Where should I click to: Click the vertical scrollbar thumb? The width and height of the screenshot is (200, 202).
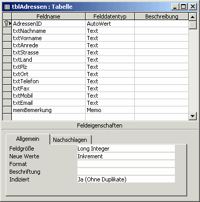[193, 25]
